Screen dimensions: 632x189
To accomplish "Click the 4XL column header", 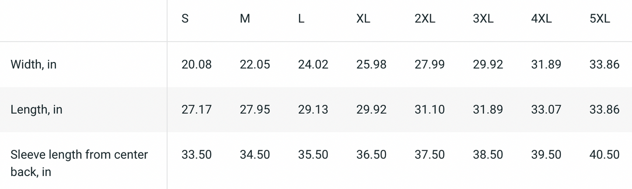I will tap(541, 19).
